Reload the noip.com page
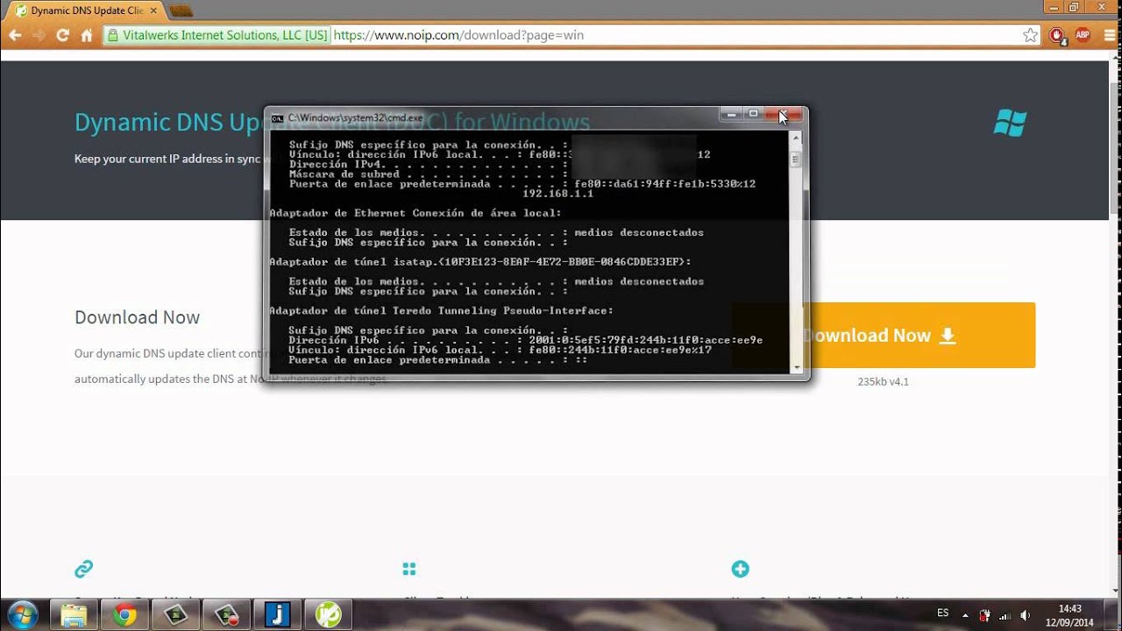This screenshot has width=1122, height=631. 62,35
